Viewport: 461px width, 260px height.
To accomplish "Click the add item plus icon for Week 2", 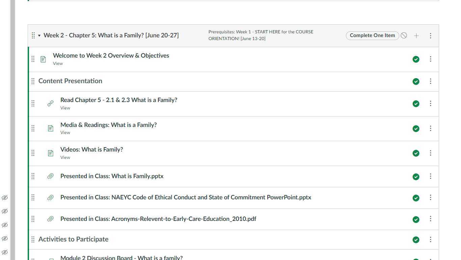I will (x=416, y=36).
